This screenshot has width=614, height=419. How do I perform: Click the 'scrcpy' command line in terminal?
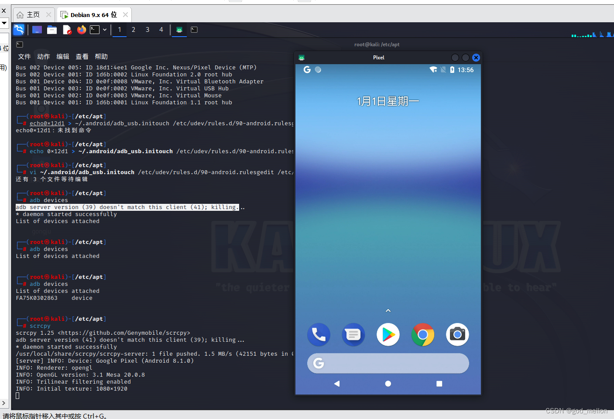click(x=40, y=326)
